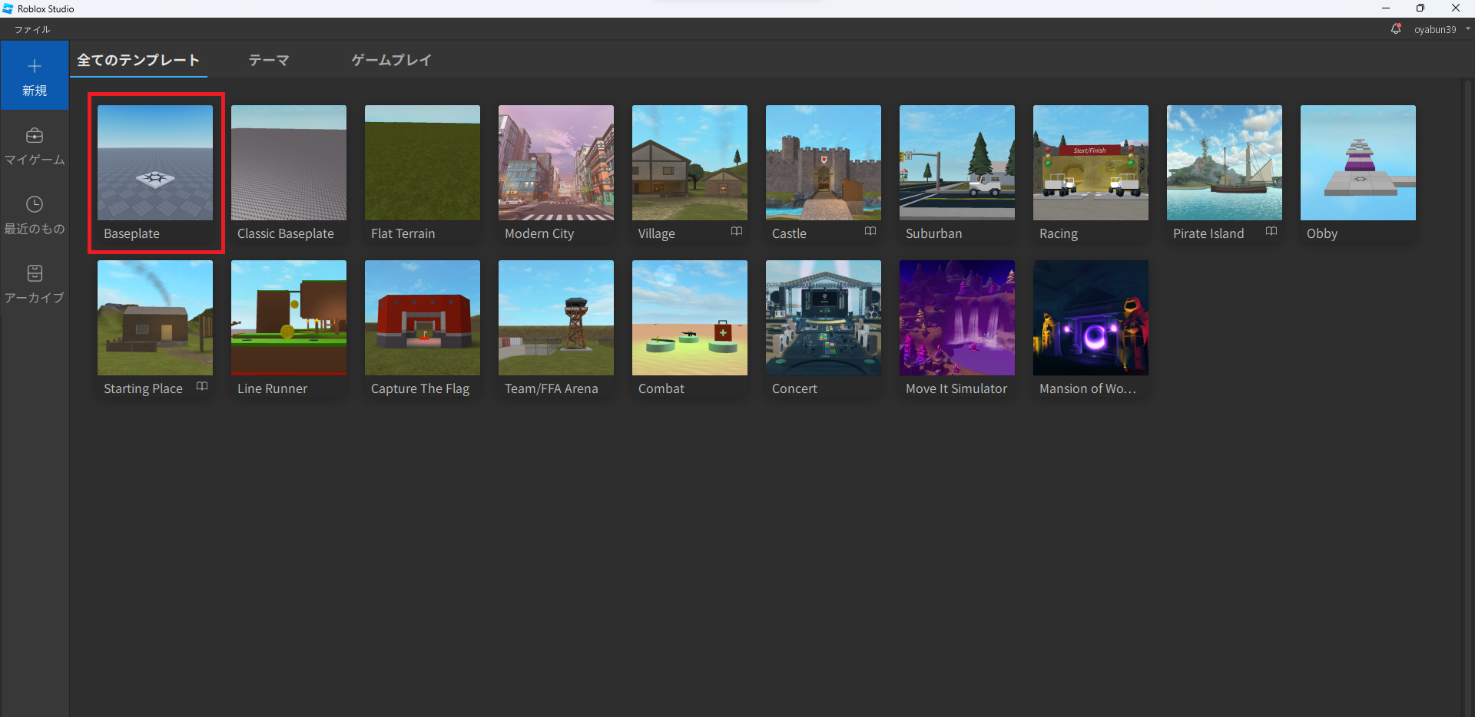1475x717 pixels.
Task: Minimize the Roblox Studio window
Action: pos(1386,8)
